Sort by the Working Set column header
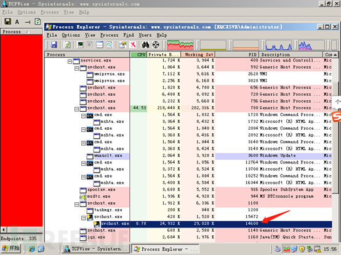Viewport: 341px width, 255px height. click(198, 55)
